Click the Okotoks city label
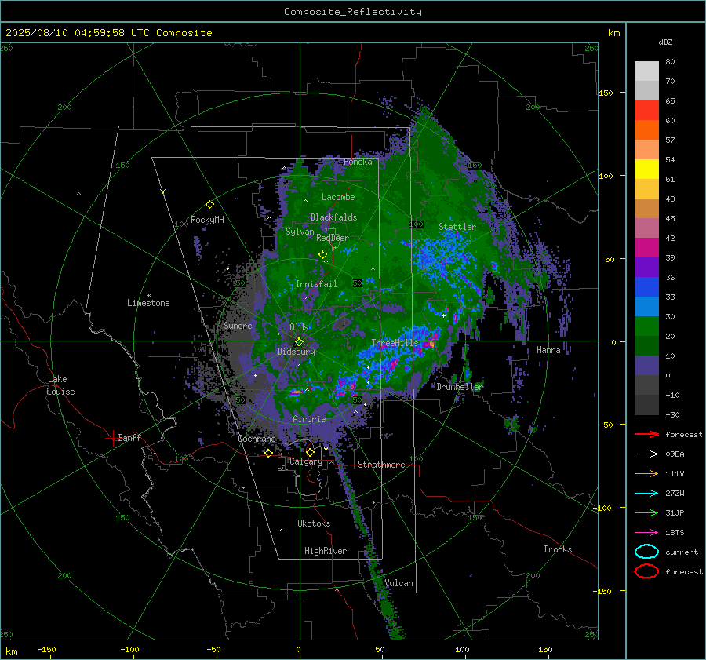Viewport: 706px width, 660px height. click(314, 523)
